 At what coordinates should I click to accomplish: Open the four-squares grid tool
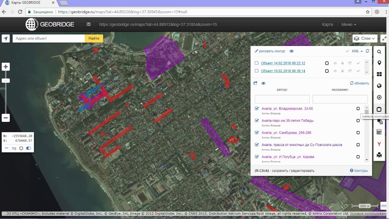tap(379, 74)
